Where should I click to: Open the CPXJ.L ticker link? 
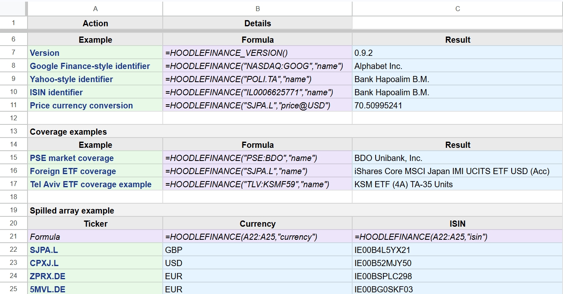pos(43,263)
